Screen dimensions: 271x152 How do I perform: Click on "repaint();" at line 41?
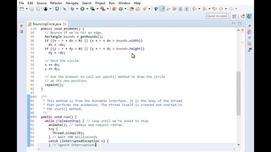[x=54, y=85]
